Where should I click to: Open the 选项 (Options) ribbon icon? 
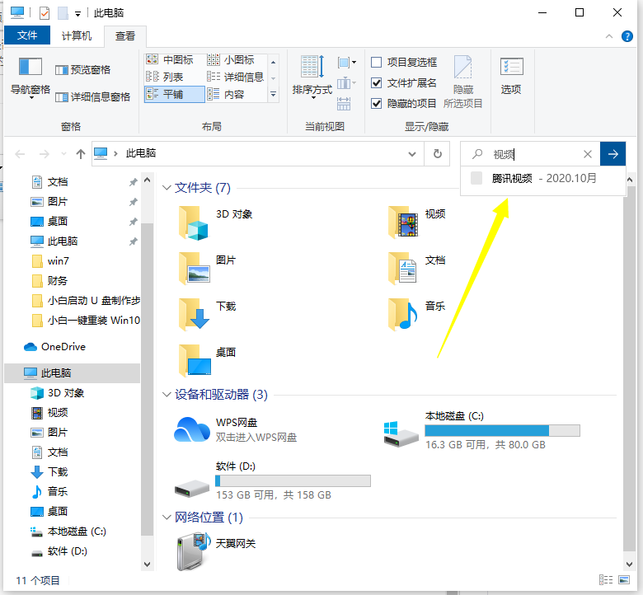[511, 69]
